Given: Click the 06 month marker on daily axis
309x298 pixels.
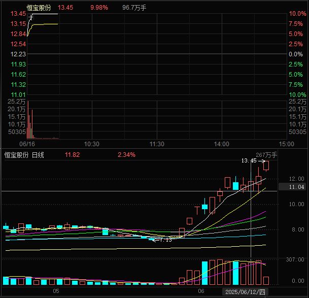Looking at the screenshot, I should (201, 291).
